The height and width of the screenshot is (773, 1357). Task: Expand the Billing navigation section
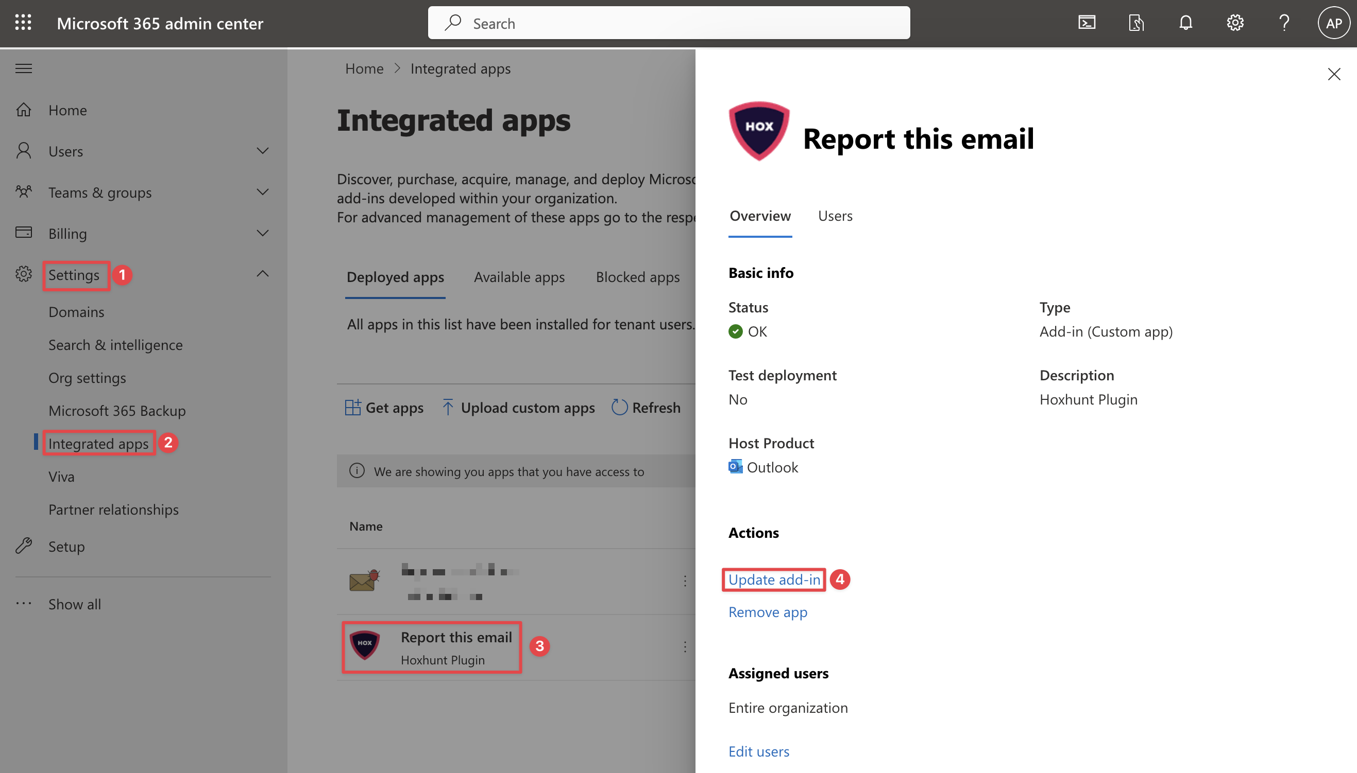pos(262,233)
